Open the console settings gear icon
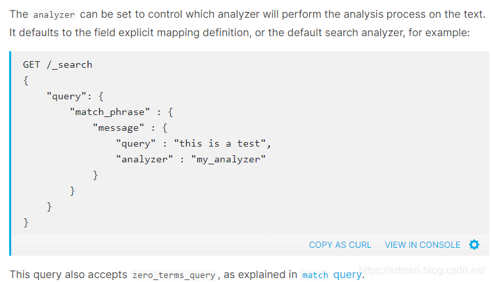The image size is (492, 282). coord(474,245)
